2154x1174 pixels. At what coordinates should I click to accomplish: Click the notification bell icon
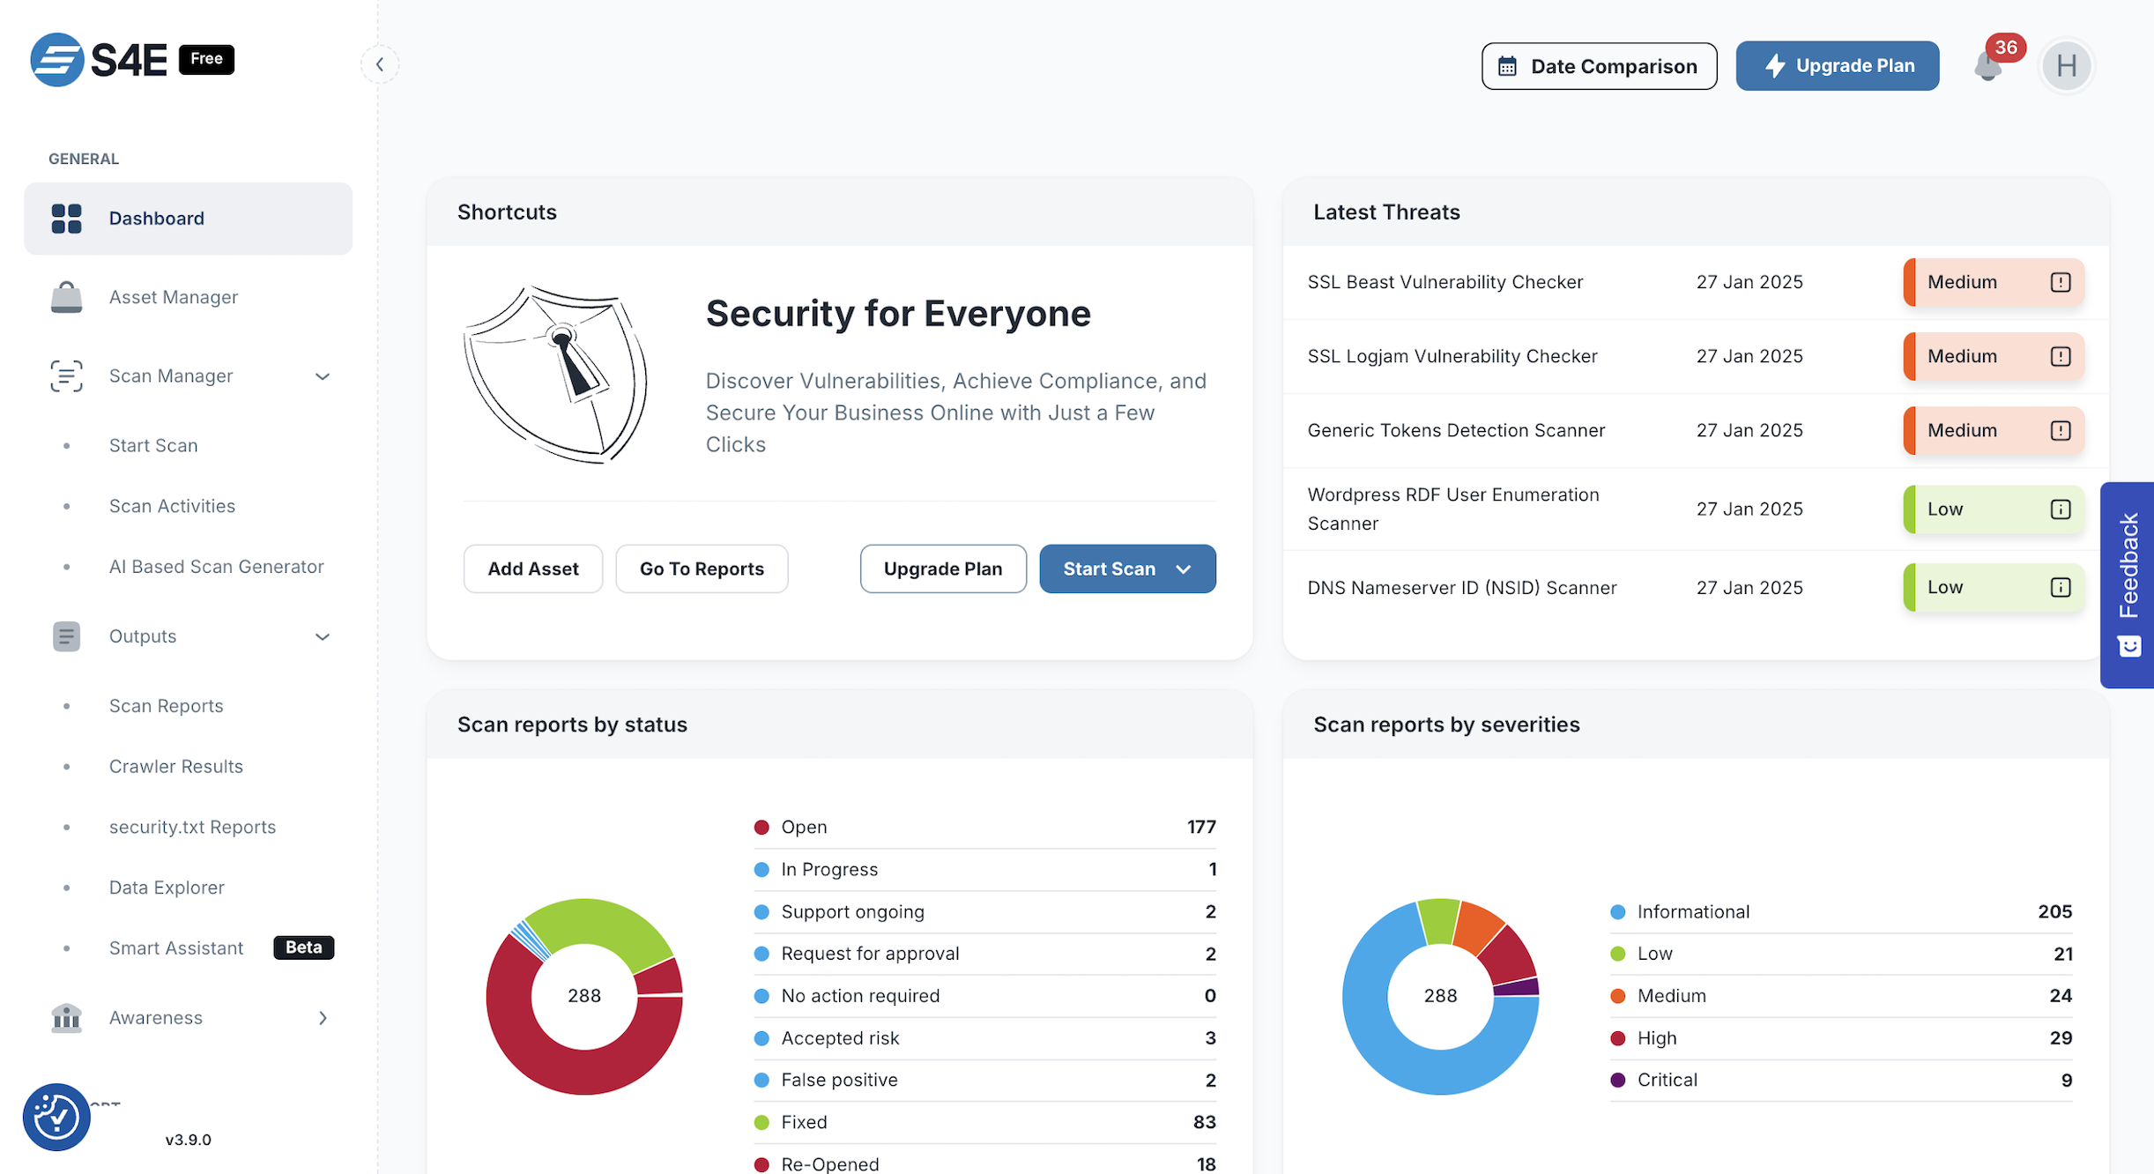(x=1987, y=67)
